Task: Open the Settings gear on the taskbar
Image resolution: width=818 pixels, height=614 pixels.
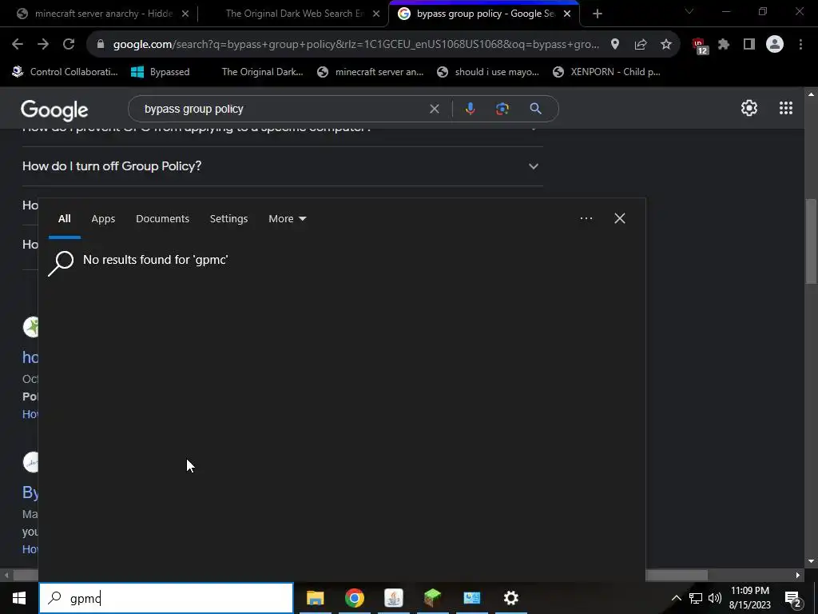Action: pos(510,598)
